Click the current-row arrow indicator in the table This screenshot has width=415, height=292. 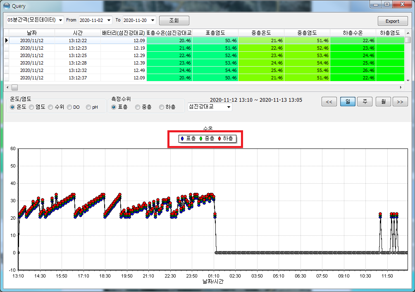coord(7,41)
